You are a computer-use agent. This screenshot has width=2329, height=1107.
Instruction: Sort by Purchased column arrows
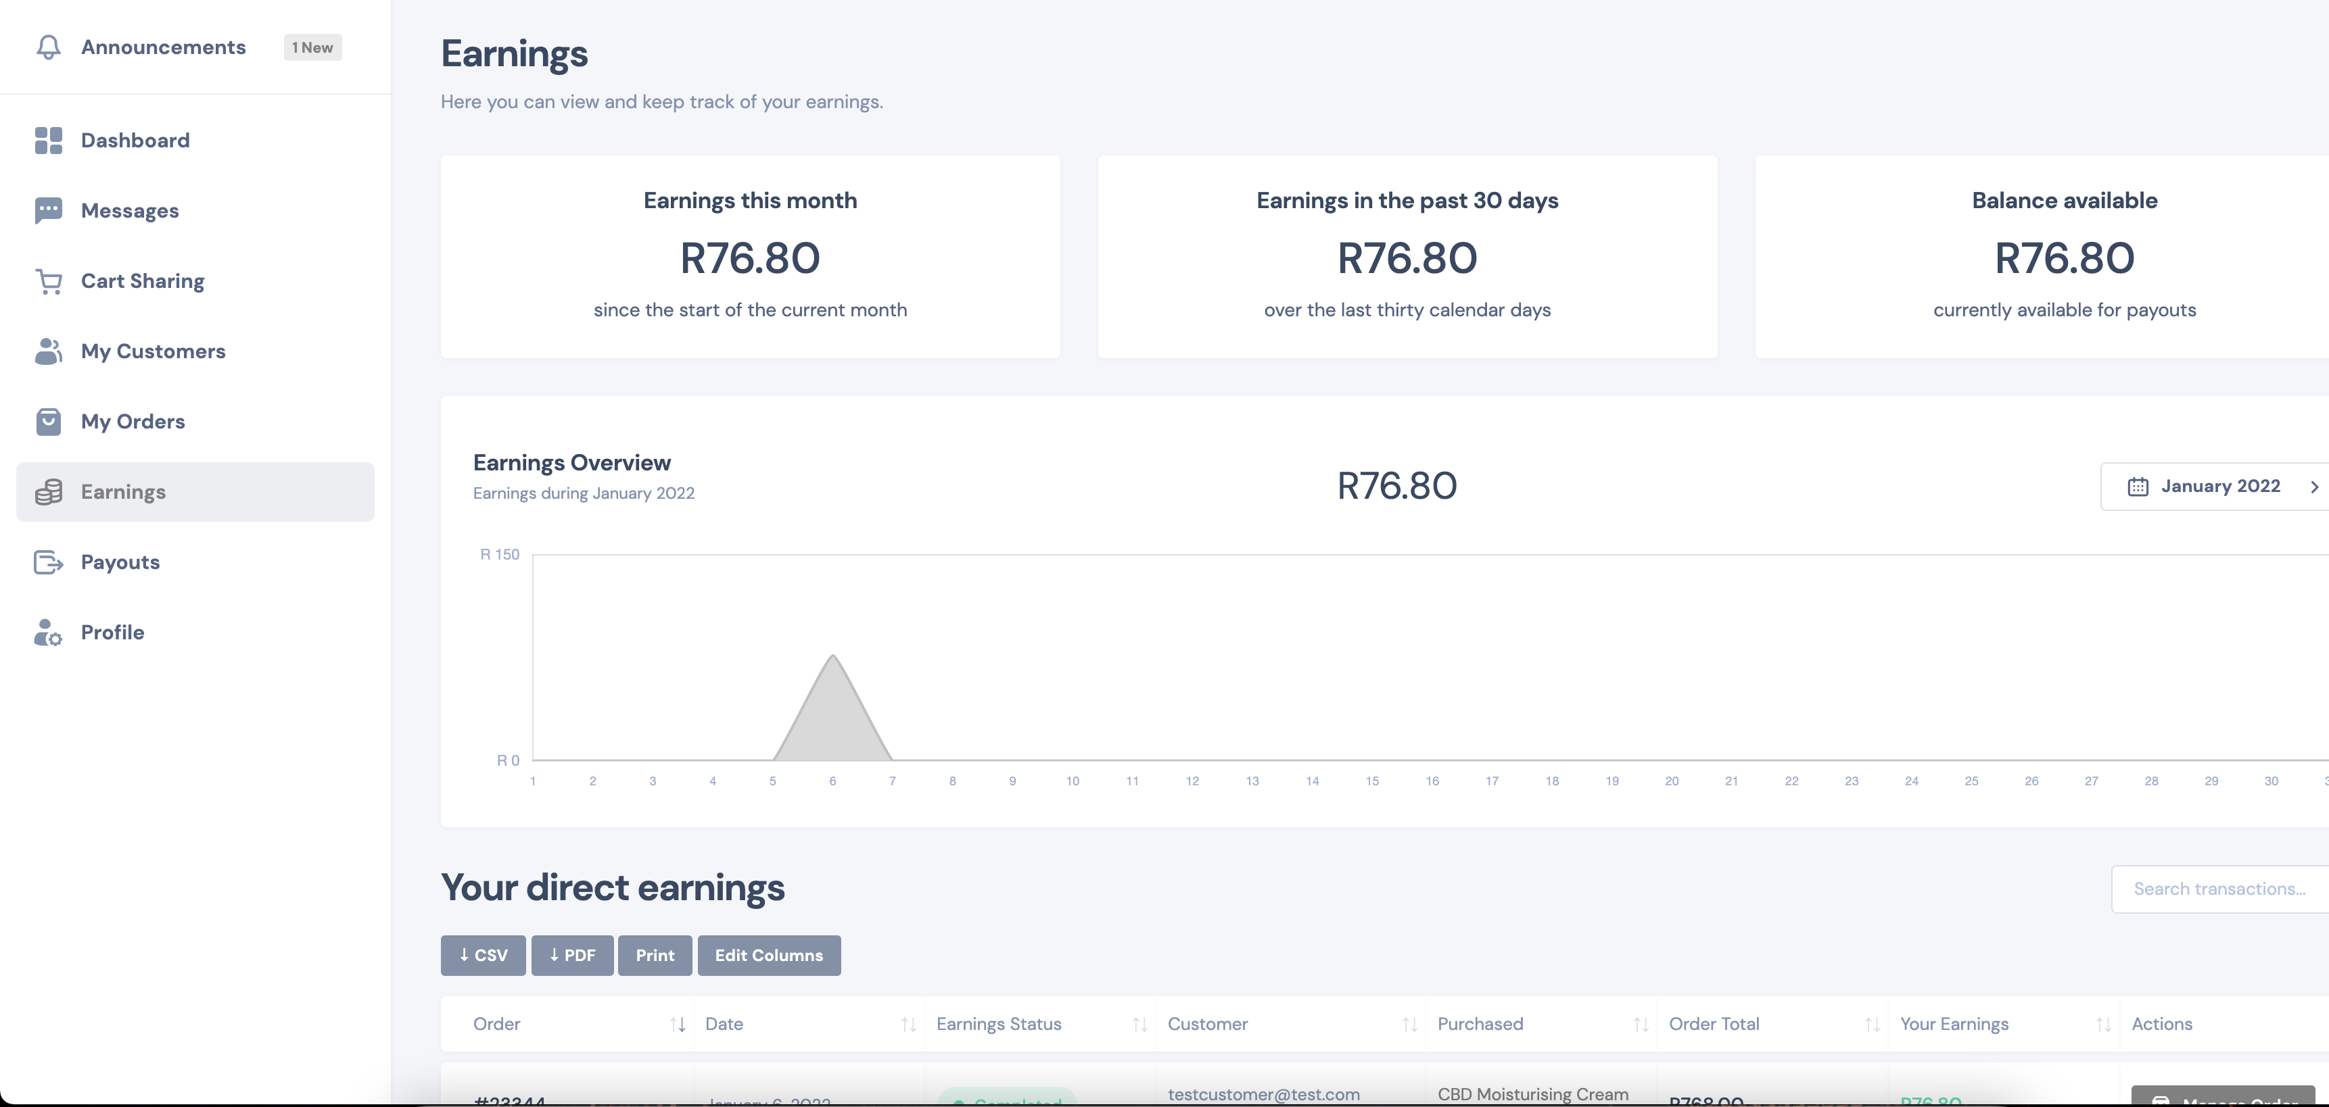pos(1641,1024)
